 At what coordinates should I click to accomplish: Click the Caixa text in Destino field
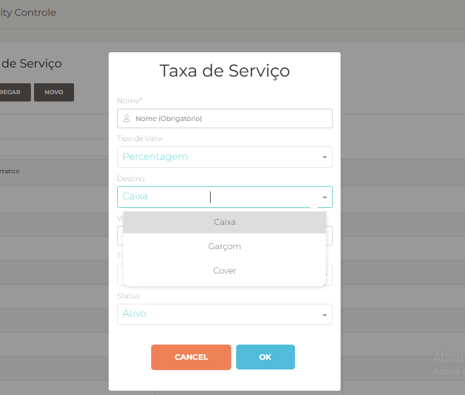(x=135, y=196)
